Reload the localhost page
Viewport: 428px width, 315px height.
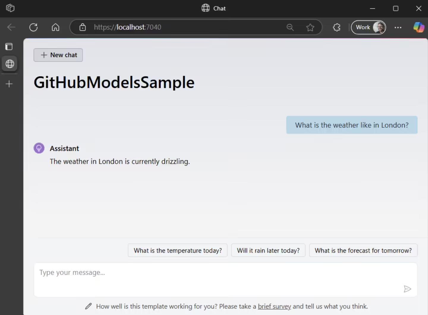click(34, 27)
